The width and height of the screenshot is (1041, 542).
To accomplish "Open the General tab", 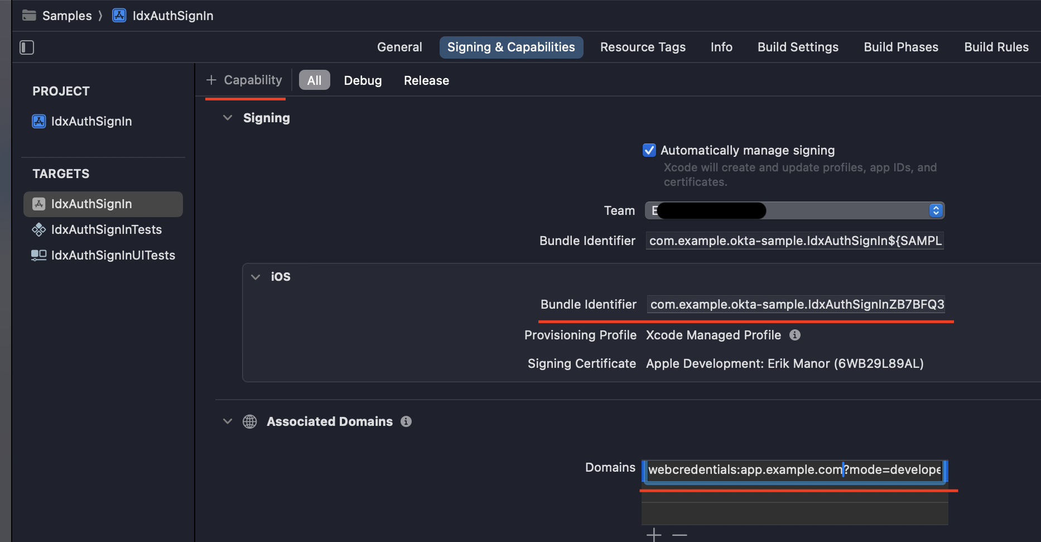I will point(399,47).
